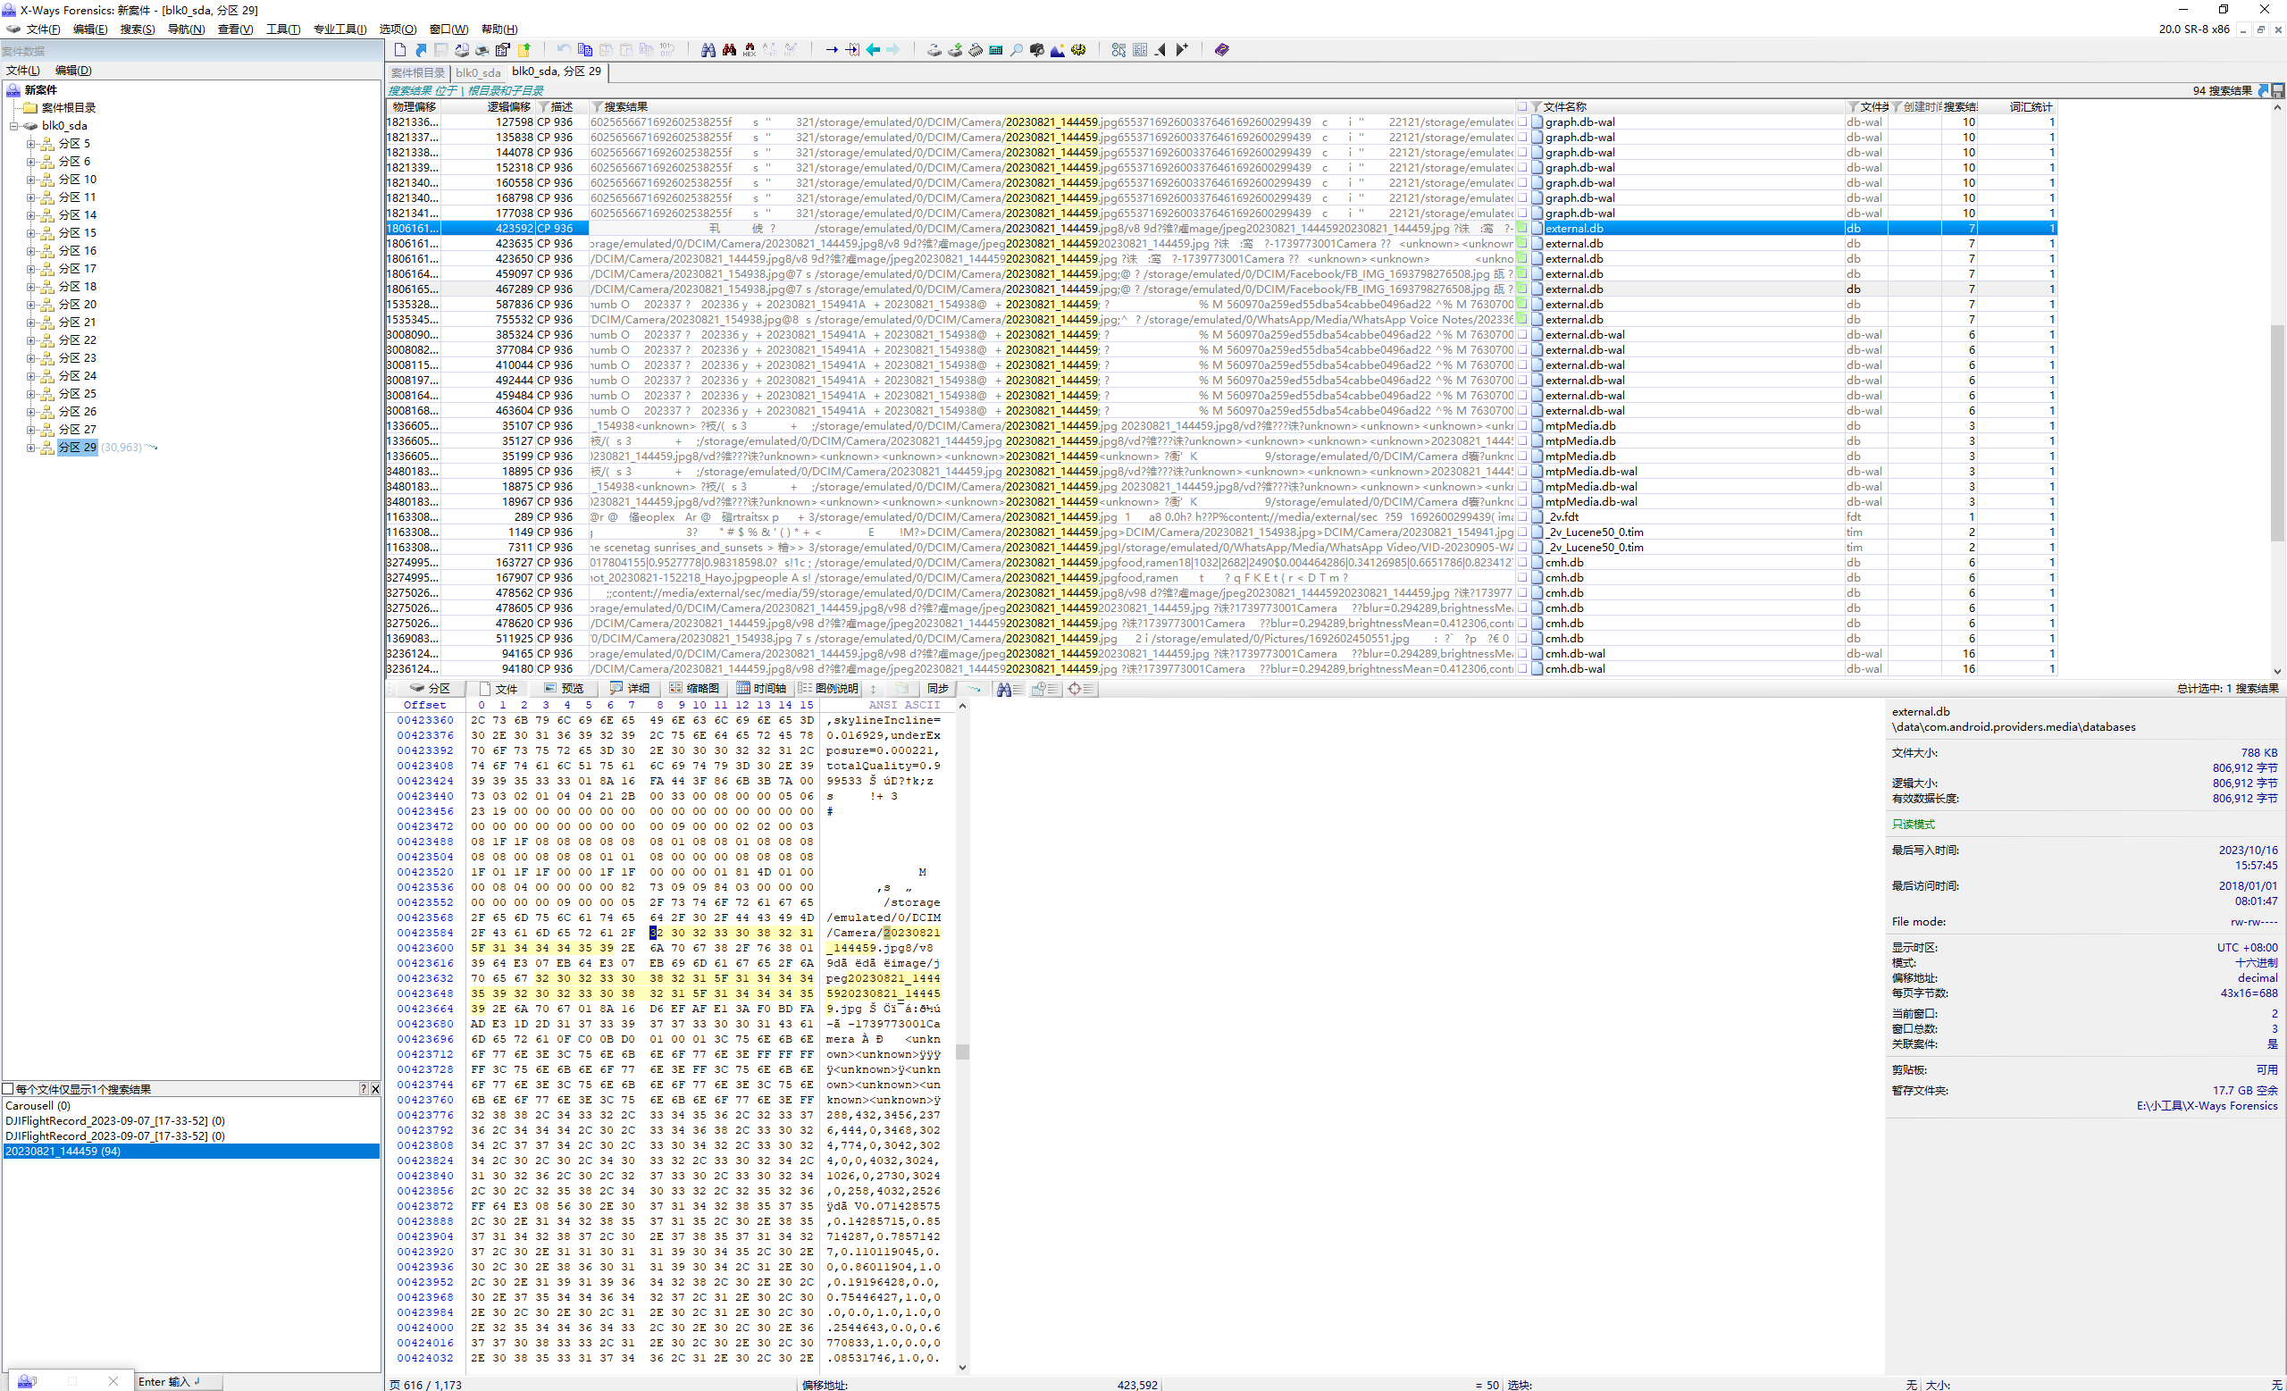Click the hex view vertical scrollbar thumb

[962, 1052]
